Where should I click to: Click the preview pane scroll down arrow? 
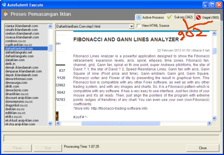click(x=214, y=118)
